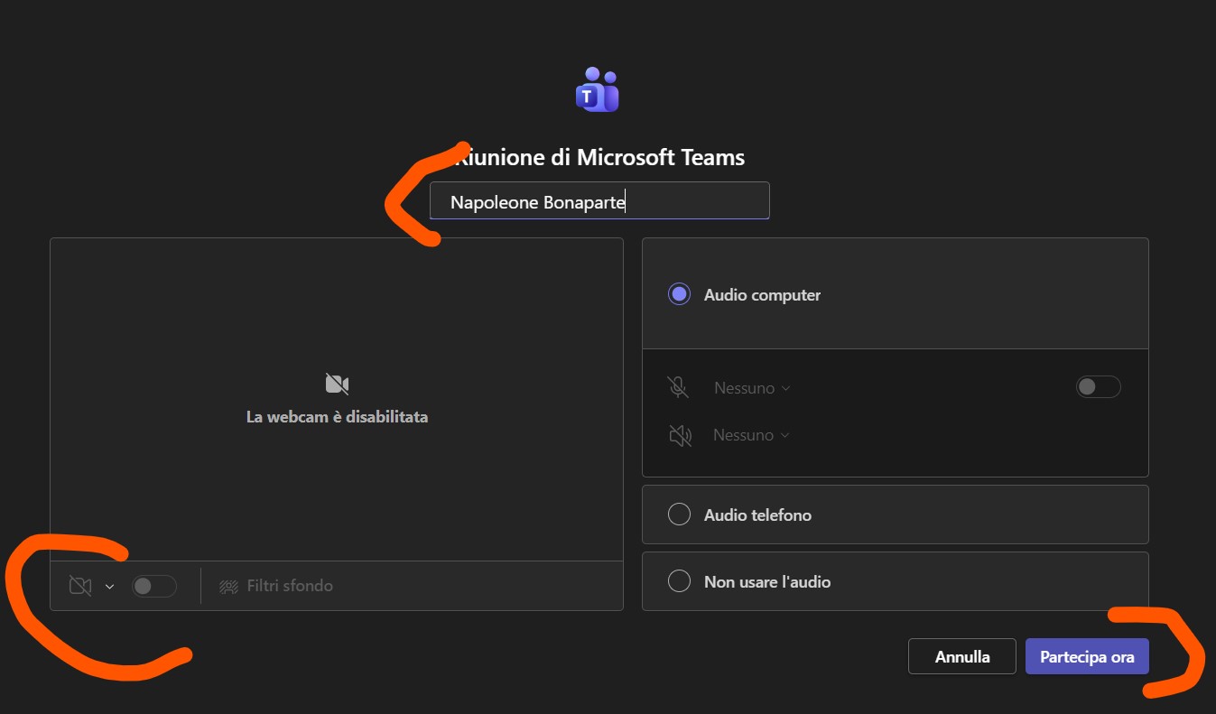Click the name field with Napoleone Bonaparte
Image resolution: width=1216 pixels, height=714 pixels.
599,201
